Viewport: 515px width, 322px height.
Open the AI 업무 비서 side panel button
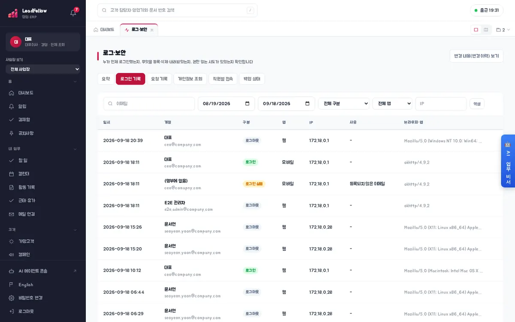coord(508,161)
